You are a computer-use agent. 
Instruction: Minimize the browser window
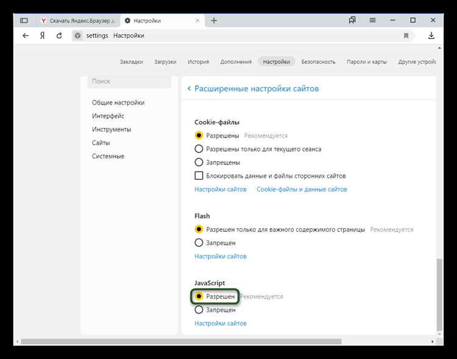pyautogui.click(x=392, y=20)
